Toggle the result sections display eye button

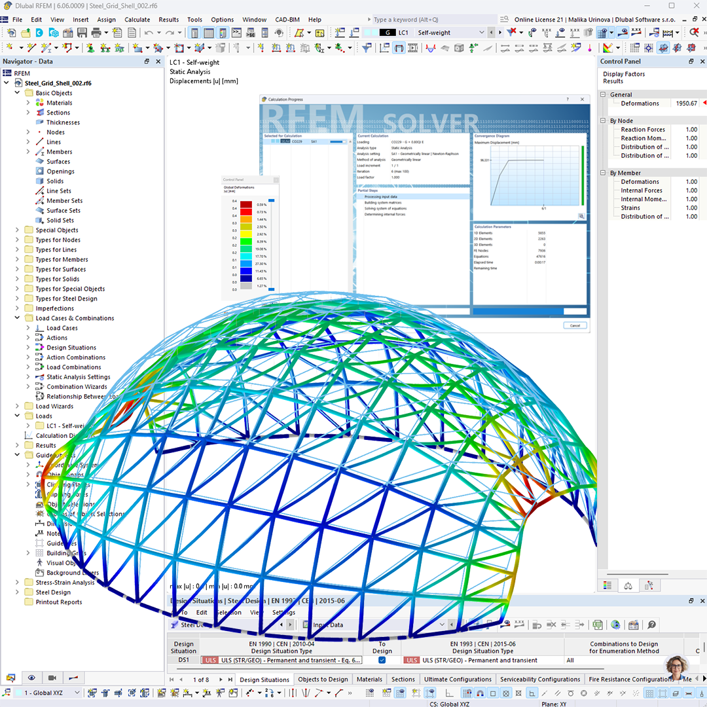[x=623, y=33]
